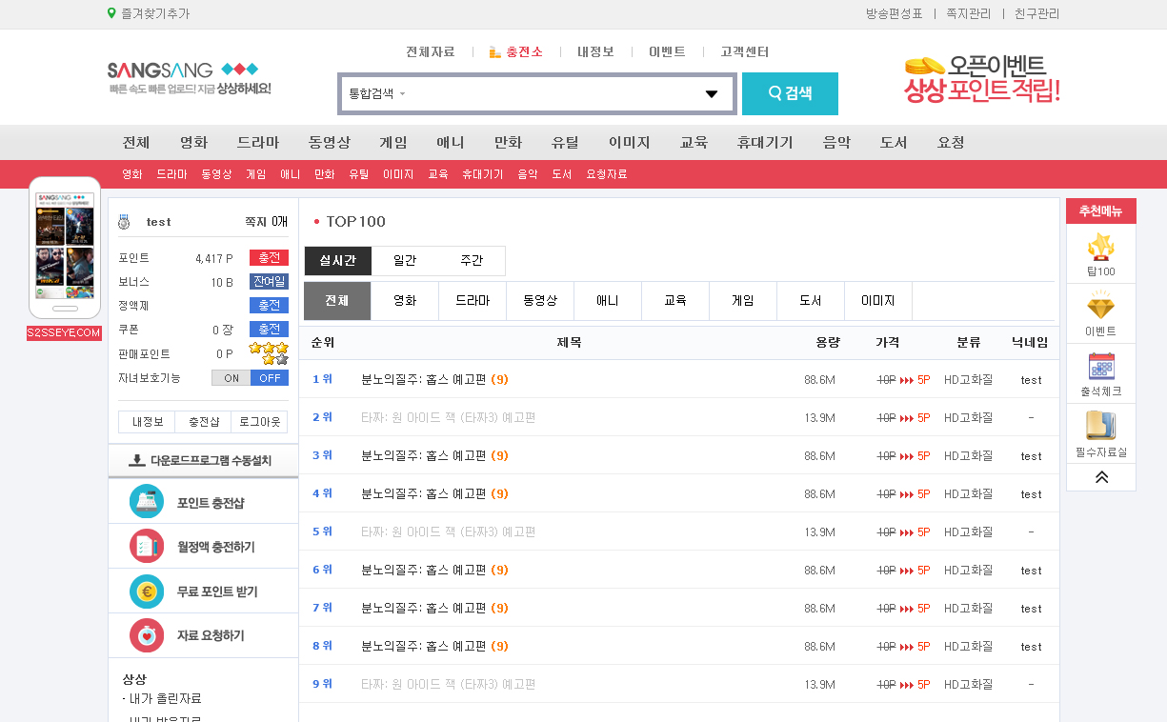Click the mobile phone preview thumbnail
Image resolution: width=1167 pixels, height=722 pixels.
pyautogui.click(x=65, y=248)
